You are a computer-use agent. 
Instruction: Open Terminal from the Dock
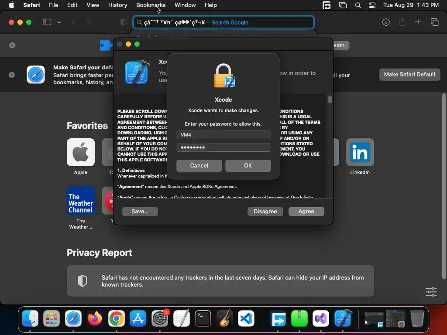[x=203, y=318]
